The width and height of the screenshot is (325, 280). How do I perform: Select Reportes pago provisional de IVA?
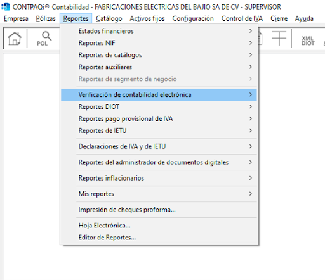pos(159,118)
